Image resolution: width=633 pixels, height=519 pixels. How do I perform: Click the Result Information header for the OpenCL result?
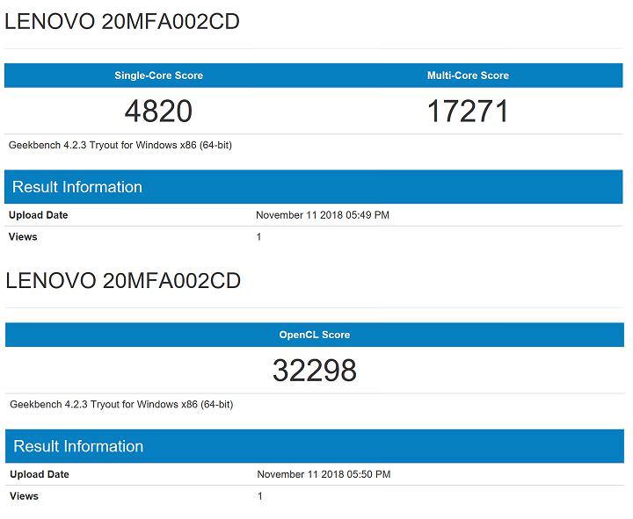78,446
